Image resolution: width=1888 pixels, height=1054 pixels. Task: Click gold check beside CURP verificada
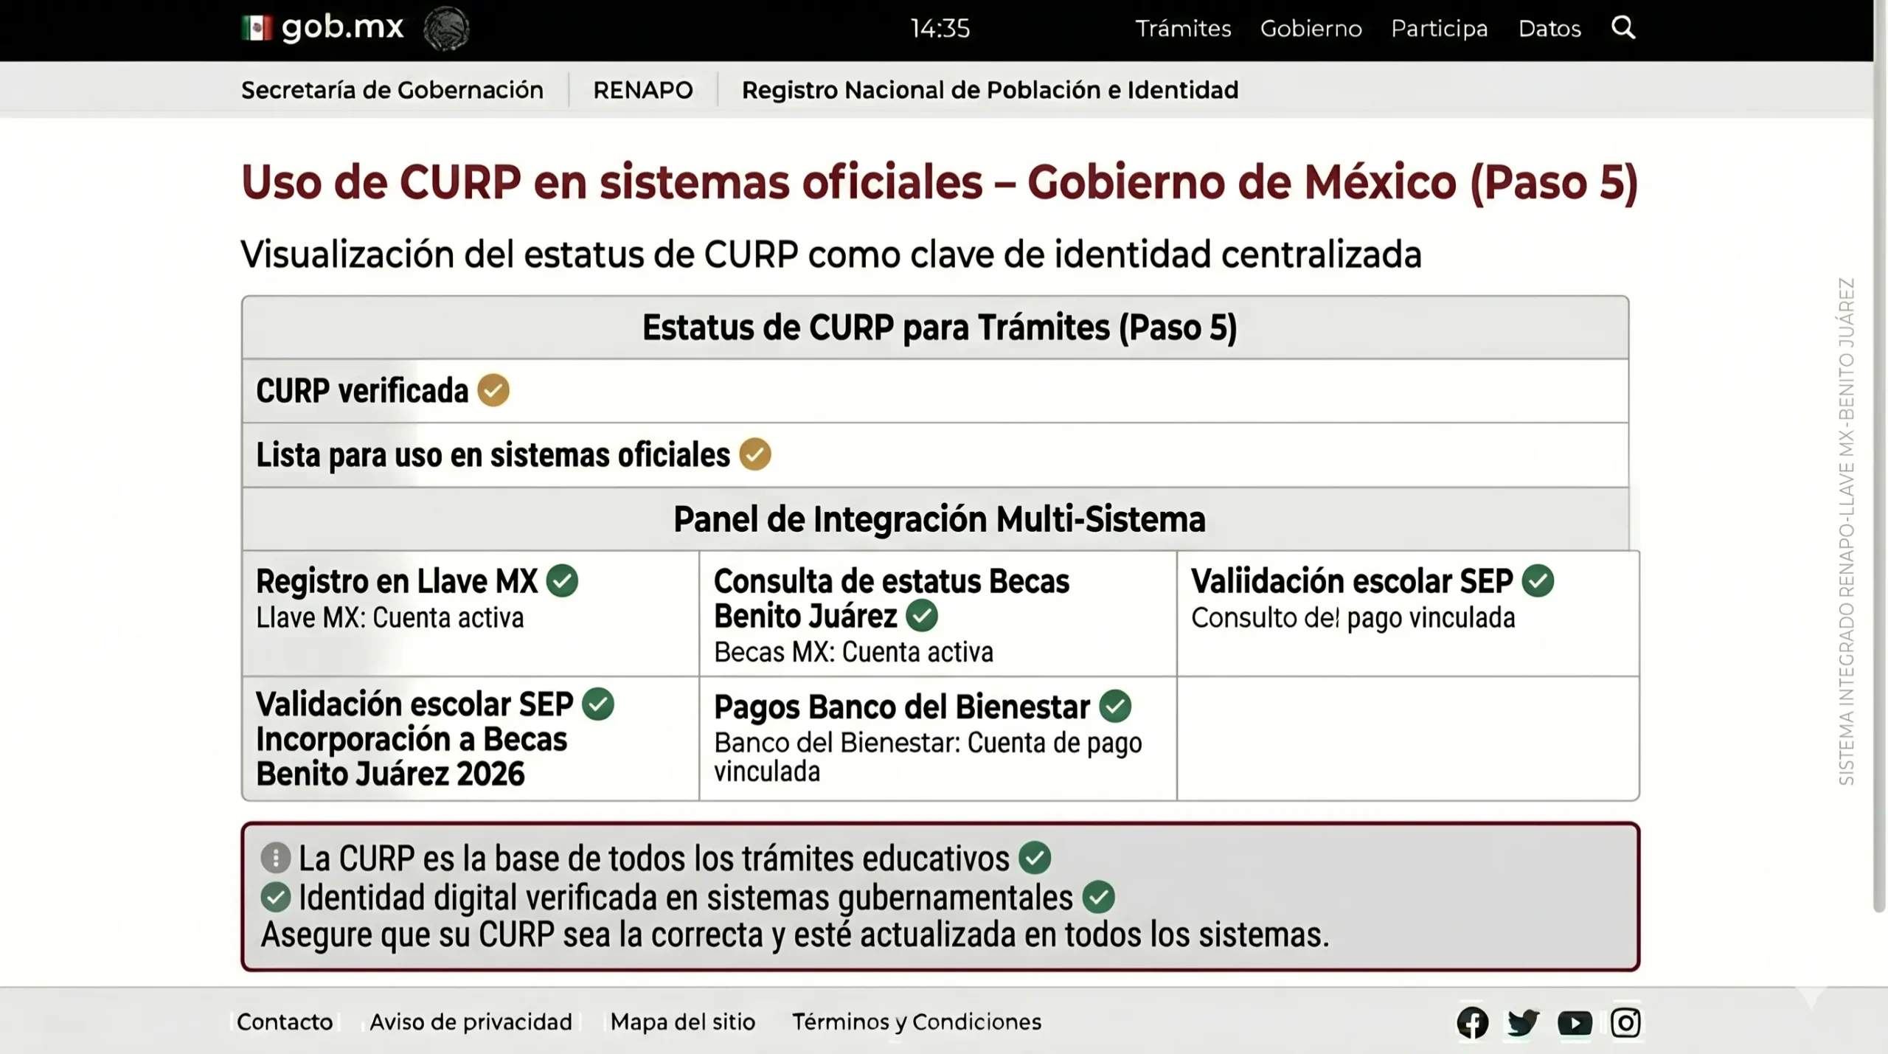[x=493, y=390]
